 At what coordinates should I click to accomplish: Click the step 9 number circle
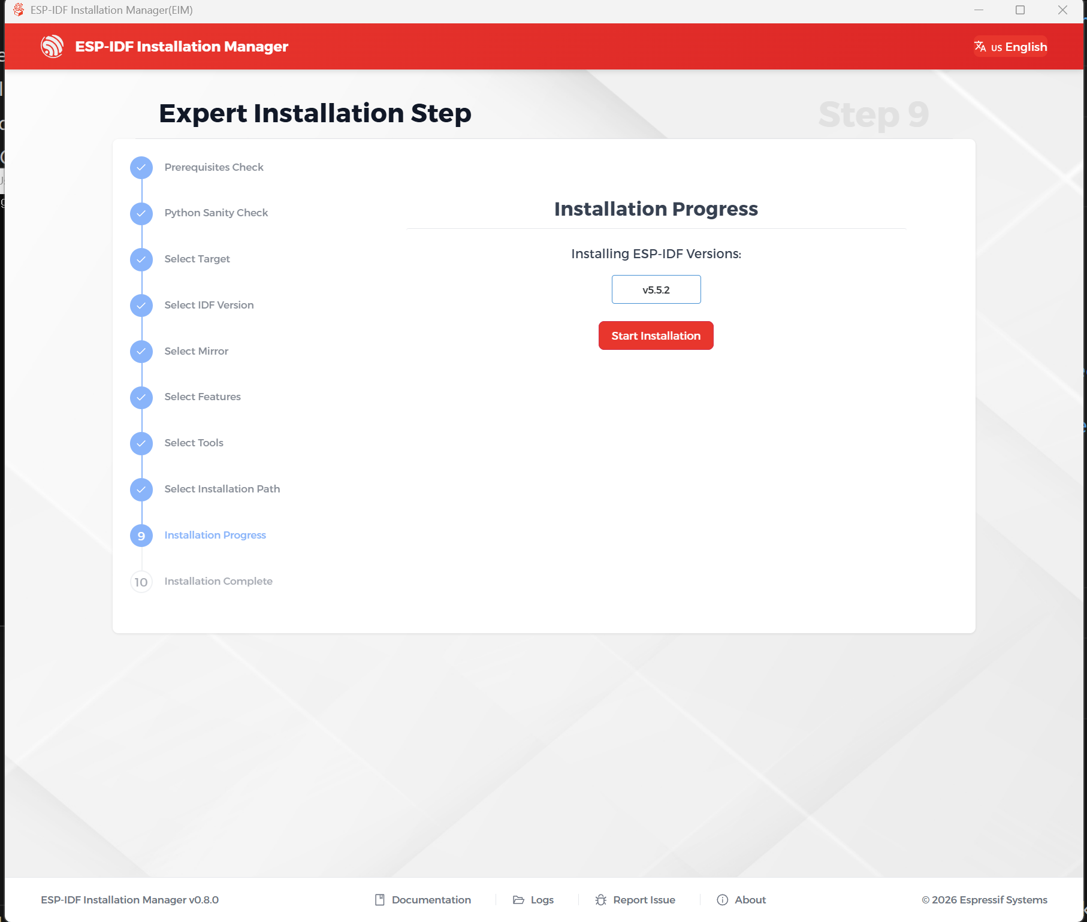(141, 536)
